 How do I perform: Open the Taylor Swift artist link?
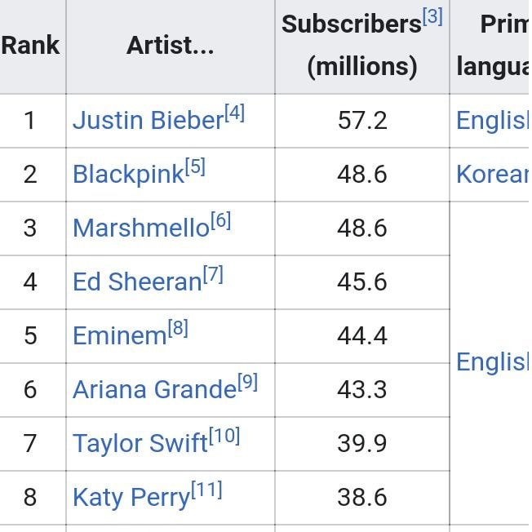click(140, 444)
